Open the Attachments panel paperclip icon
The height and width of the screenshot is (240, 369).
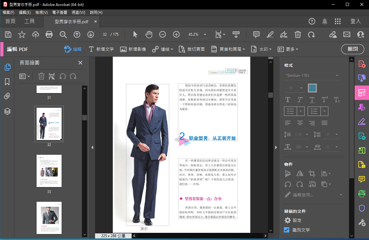(8, 96)
